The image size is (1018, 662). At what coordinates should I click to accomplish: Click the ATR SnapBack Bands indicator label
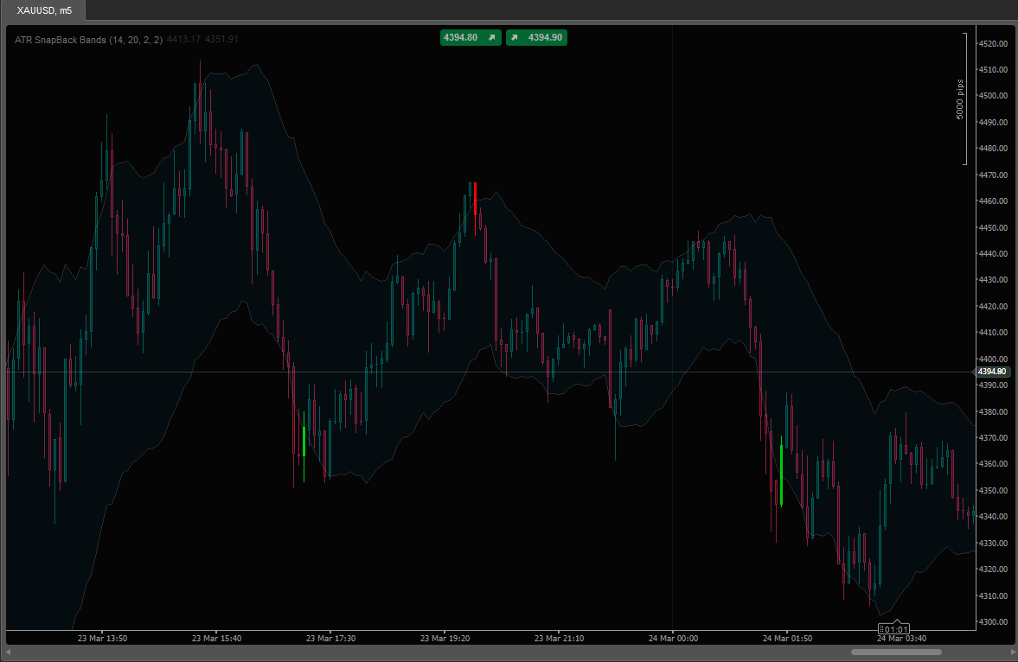pyautogui.click(x=88, y=40)
